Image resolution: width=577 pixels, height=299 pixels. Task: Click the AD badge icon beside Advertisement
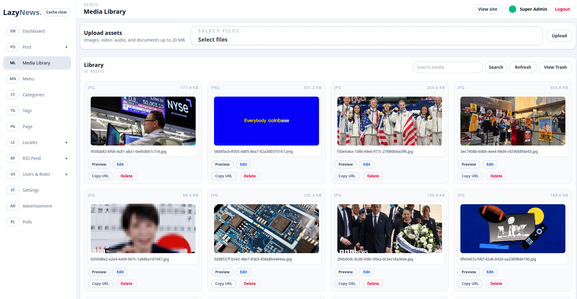[13, 206]
